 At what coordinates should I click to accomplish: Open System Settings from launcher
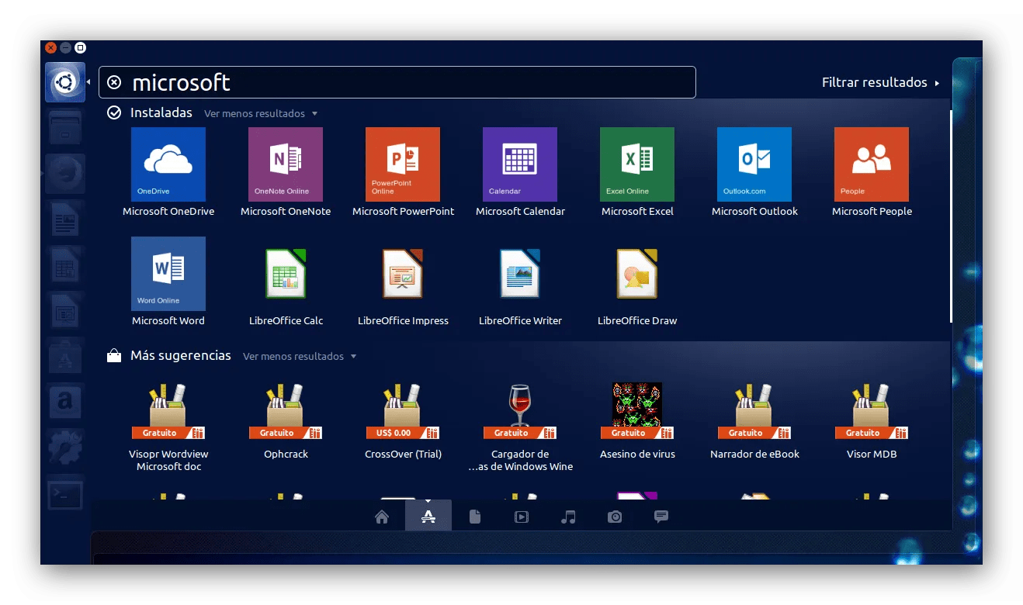tap(65, 448)
